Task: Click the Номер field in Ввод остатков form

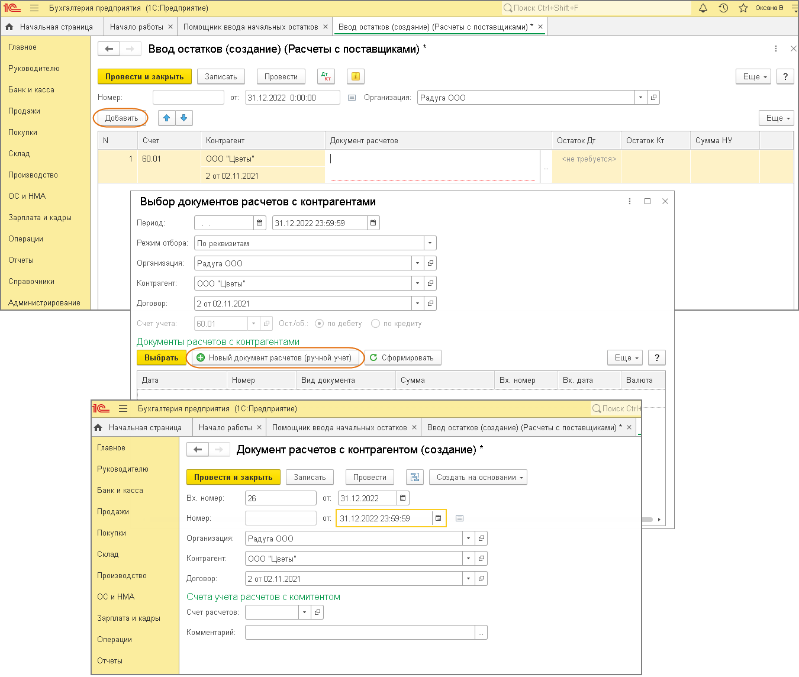Action: pyautogui.click(x=188, y=98)
